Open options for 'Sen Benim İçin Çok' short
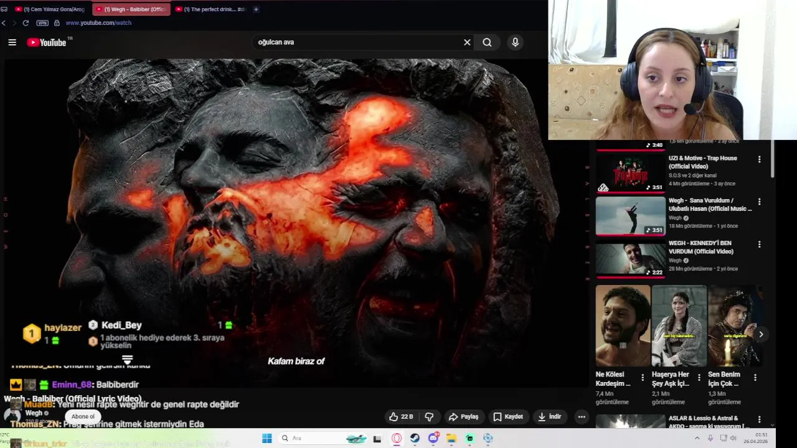This screenshot has width=797, height=448. 755,378
